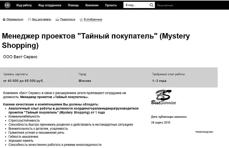Click the hh logo icon
The height and width of the screenshot is (148, 229).
[7, 5]
